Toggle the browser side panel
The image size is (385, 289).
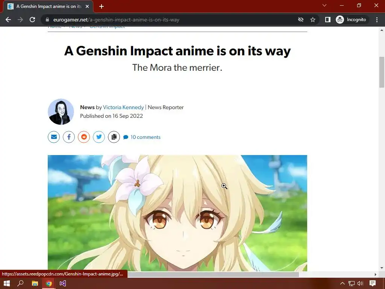pos(328,20)
